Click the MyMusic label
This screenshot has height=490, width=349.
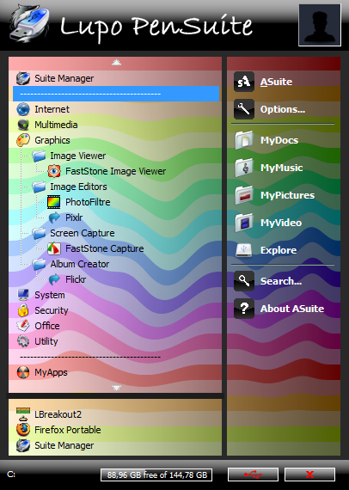(x=281, y=168)
